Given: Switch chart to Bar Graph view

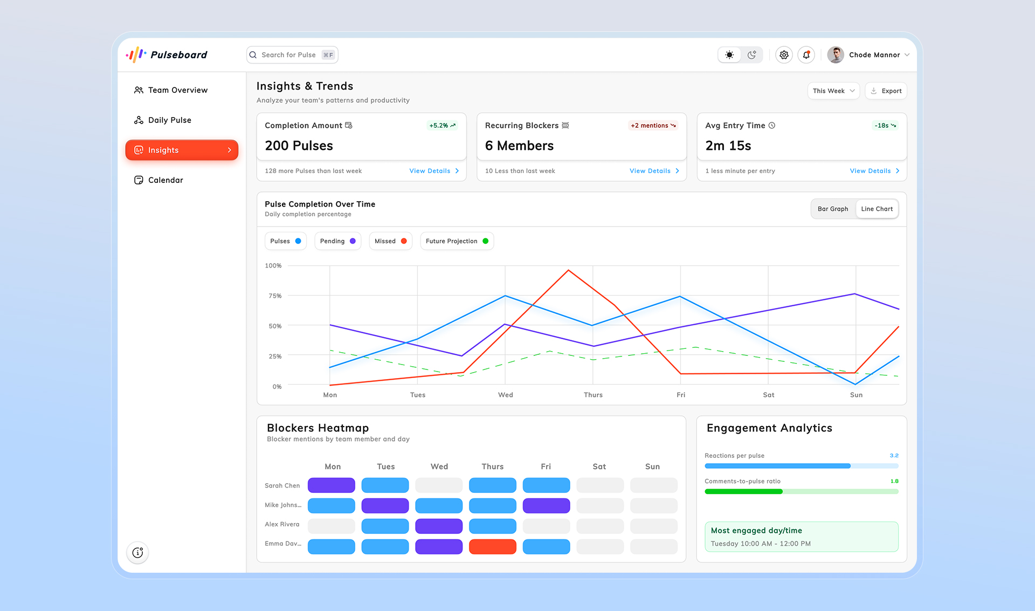Looking at the screenshot, I should pyautogui.click(x=832, y=209).
